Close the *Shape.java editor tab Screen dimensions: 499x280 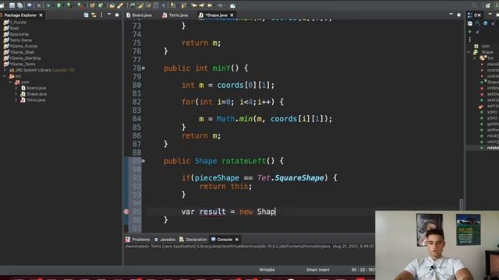[x=232, y=16]
